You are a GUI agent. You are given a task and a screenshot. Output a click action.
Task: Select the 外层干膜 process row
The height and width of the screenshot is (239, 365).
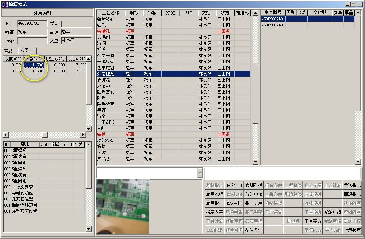174,55
